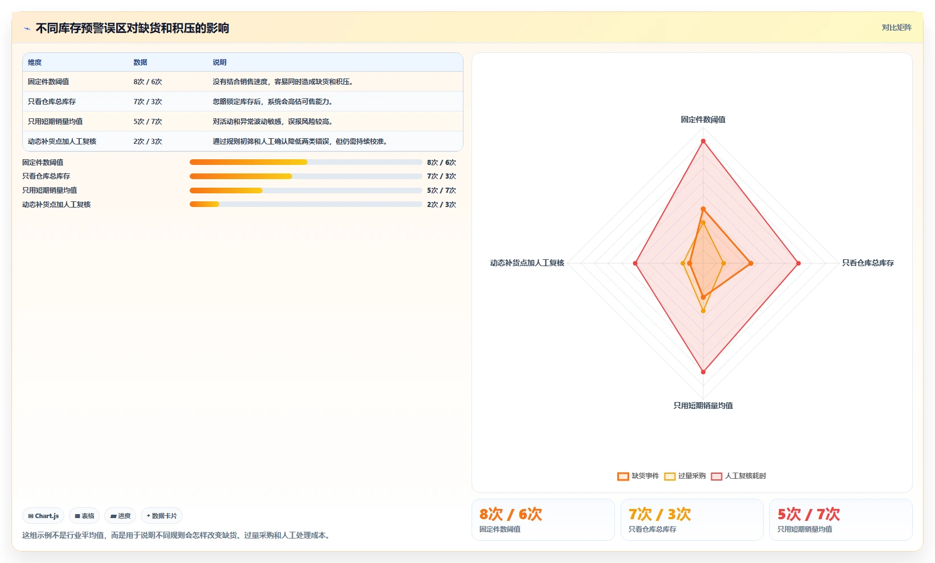The image size is (935, 563).
Task: Click the 说明 column header
Action: tap(220, 63)
